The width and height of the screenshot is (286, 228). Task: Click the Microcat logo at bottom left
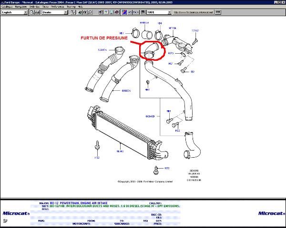point(16,213)
